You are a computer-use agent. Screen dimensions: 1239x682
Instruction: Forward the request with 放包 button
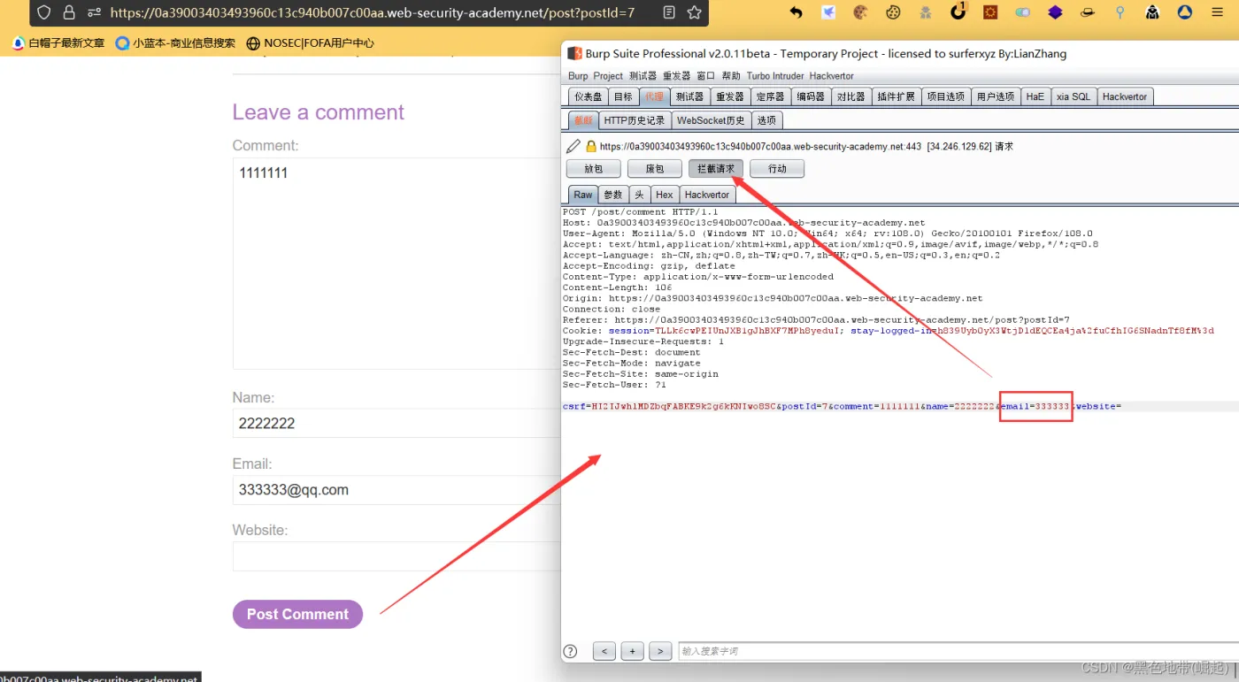point(594,168)
